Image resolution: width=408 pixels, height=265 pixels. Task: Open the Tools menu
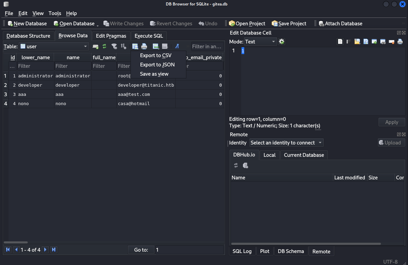click(55, 13)
